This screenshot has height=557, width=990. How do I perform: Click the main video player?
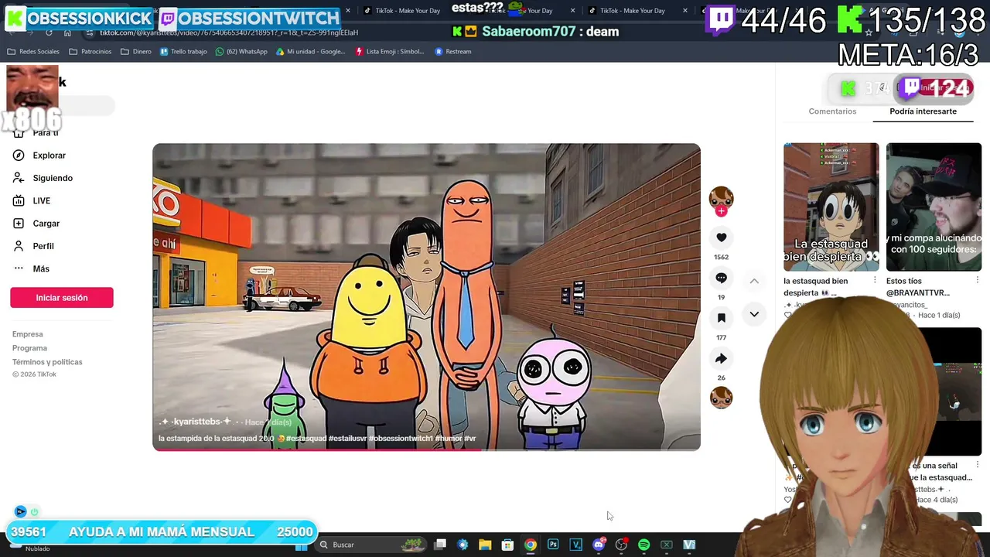pyautogui.click(x=426, y=296)
